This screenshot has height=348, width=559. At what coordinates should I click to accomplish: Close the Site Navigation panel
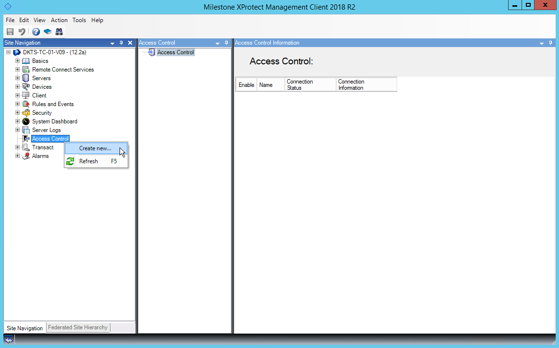[130, 43]
